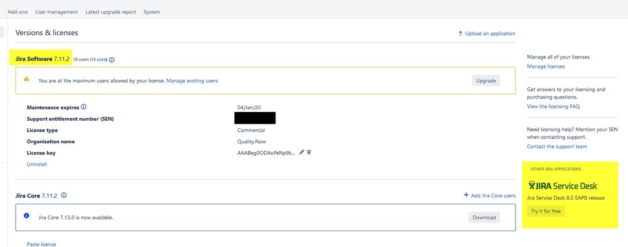The height and width of the screenshot is (247, 628).
Task: Click the plus icon for Add Jira Core users
Action: point(466,195)
